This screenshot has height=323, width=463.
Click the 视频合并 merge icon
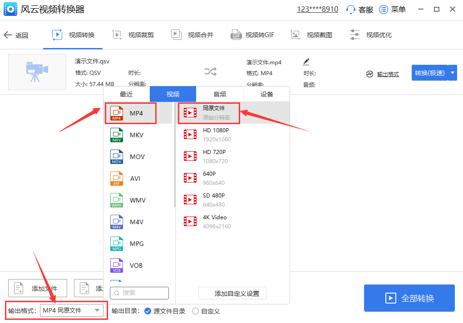pos(176,35)
